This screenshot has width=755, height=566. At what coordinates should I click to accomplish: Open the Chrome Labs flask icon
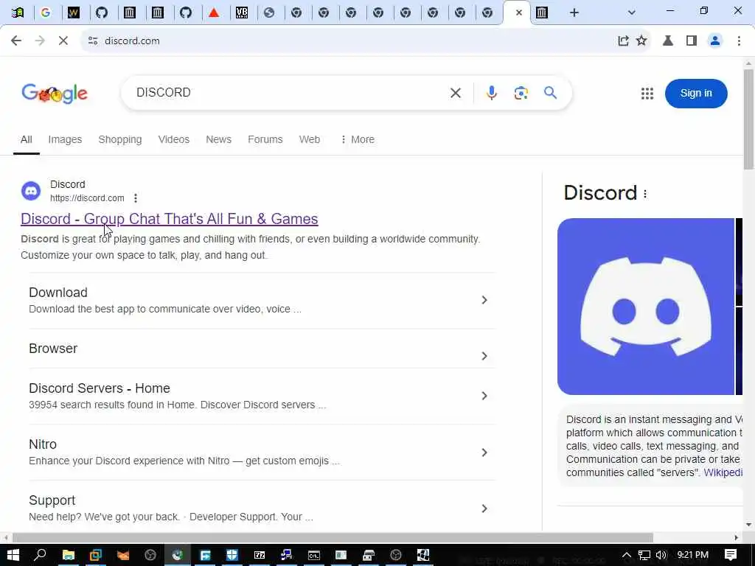(x=668, y=41)
